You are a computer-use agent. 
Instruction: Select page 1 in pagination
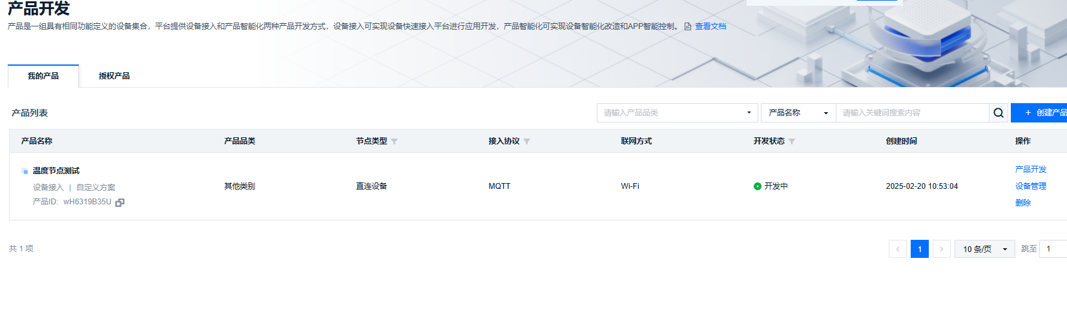point(919,249)
